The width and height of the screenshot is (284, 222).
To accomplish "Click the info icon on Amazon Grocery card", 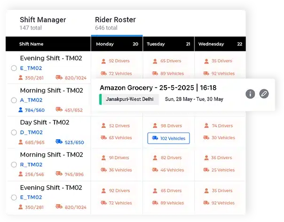I will click(x=250, y=94).
